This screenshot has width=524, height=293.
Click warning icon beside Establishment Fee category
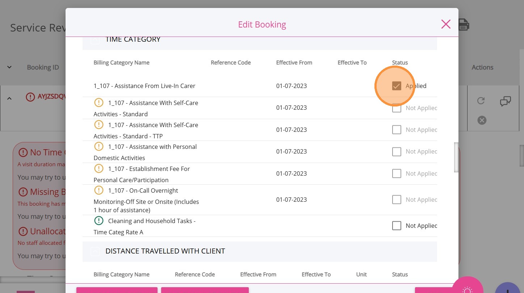click(x=99, y=168)
